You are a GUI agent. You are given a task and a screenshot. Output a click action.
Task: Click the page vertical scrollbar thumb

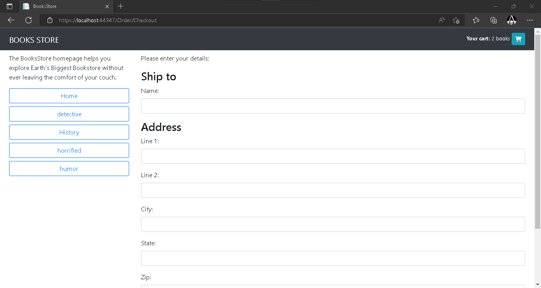point(537,132)
